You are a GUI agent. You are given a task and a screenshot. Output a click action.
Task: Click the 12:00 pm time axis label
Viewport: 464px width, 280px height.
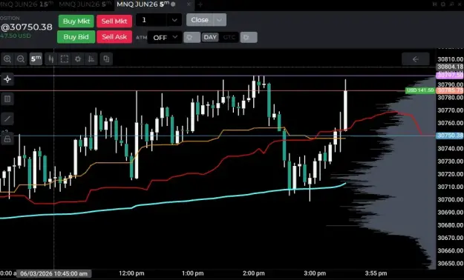(131, 273)
